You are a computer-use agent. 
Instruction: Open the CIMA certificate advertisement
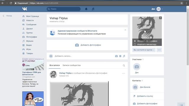[x=33, y=73]
